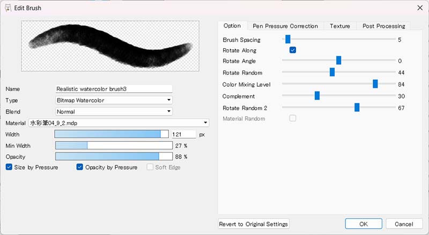Click the Color Mixing Level label
This screenshot has height=235, width=429.
click(x=247, y=85)
